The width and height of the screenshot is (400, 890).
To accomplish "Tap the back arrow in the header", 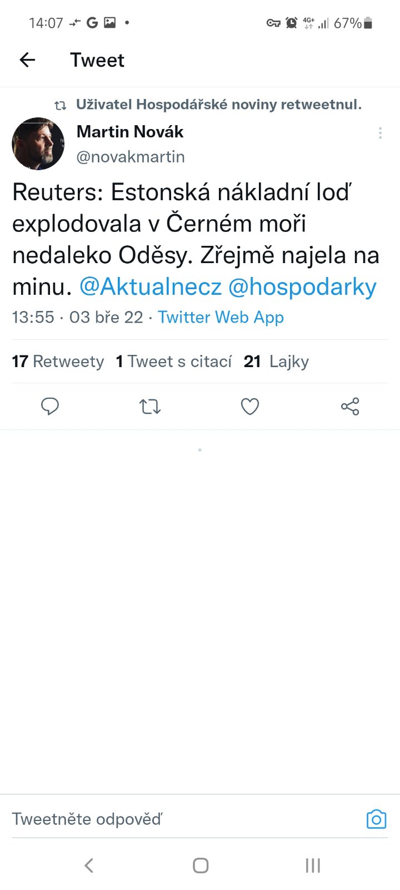I will tap(27, 60).
